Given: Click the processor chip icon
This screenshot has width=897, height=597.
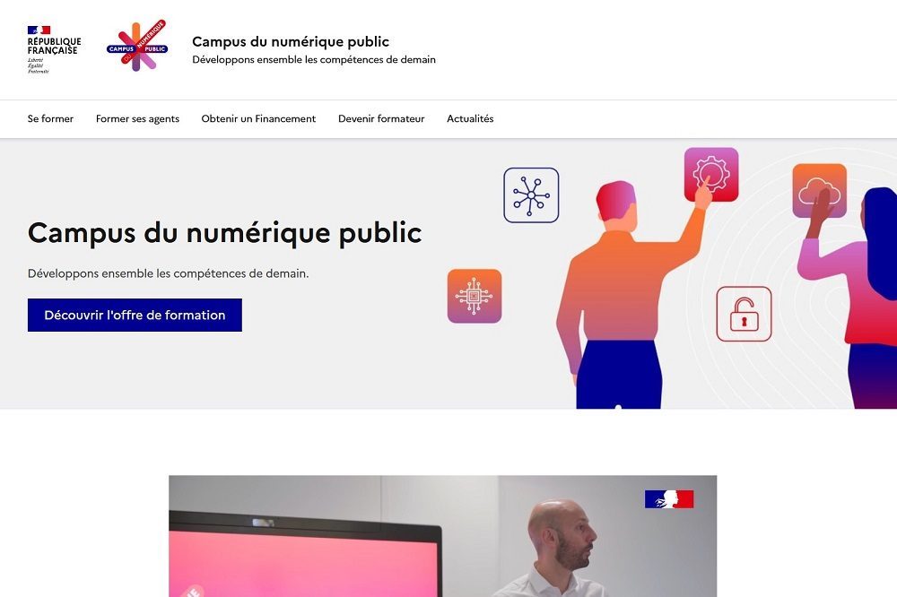Looking at the screenshot, I should click(x=475, y=296).
